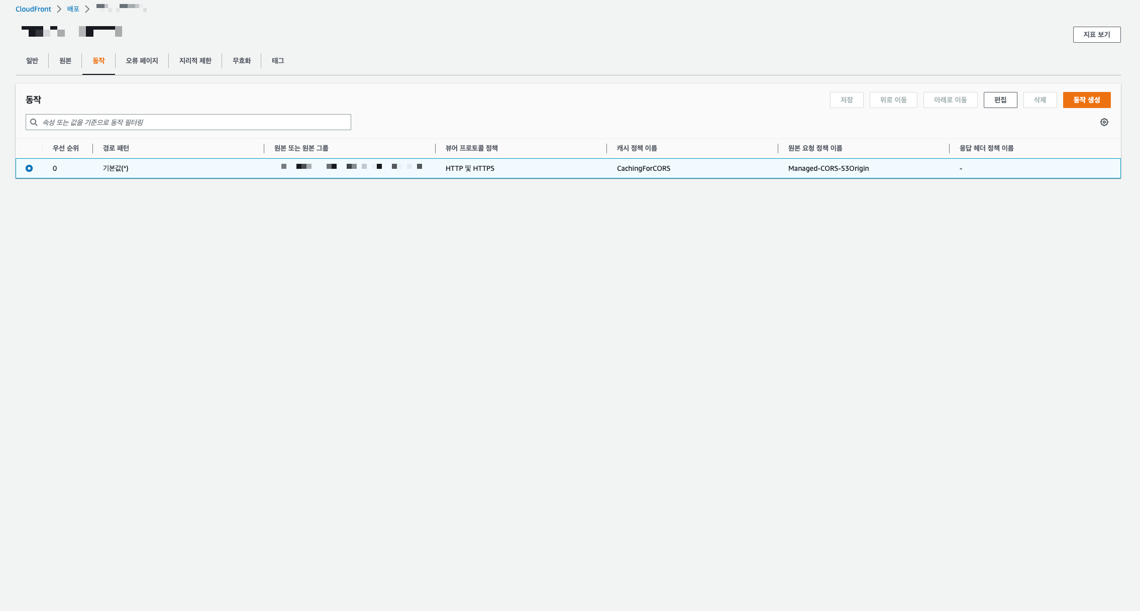Select the default behavior radio button
The image size is (1140, 611).
click(29, 168)
